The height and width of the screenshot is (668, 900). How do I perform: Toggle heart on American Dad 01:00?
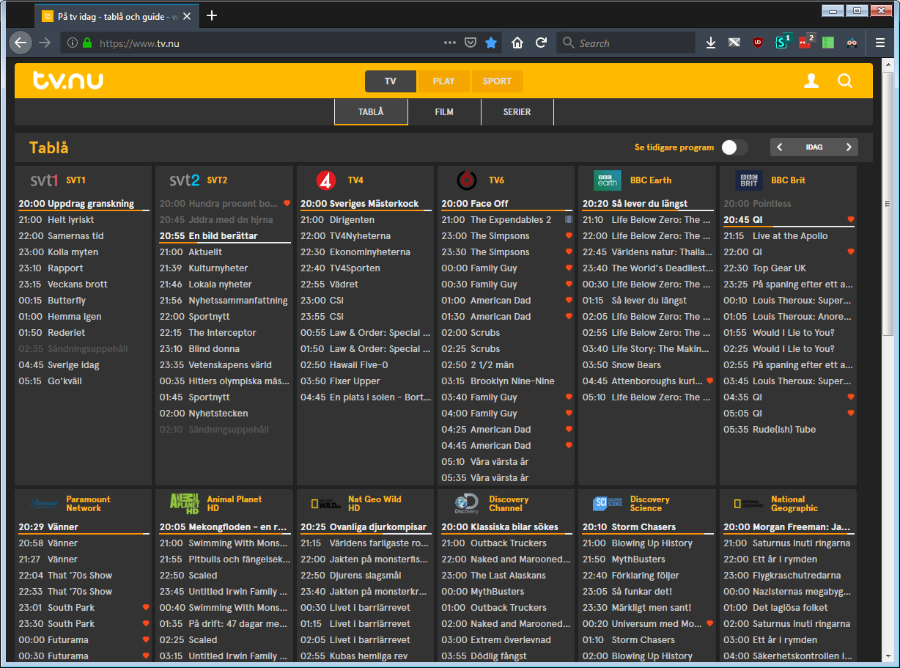(x=569, y=301)
